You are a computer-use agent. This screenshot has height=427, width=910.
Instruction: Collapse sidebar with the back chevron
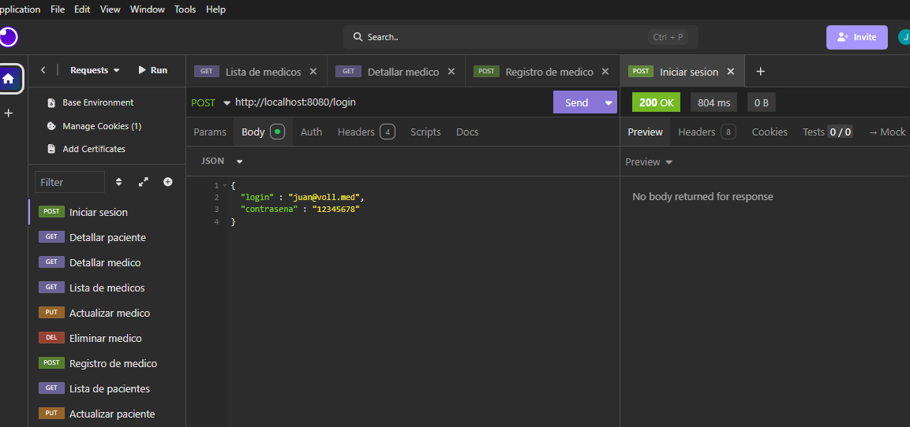(43, 70)
